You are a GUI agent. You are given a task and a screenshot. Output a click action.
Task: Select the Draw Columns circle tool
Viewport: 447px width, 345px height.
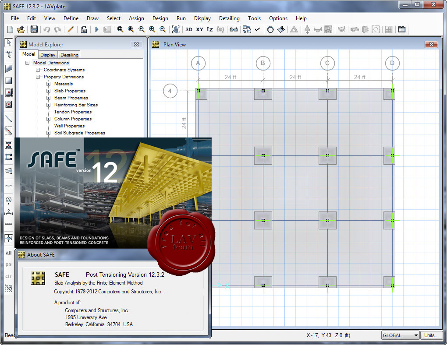pos(9,104)
